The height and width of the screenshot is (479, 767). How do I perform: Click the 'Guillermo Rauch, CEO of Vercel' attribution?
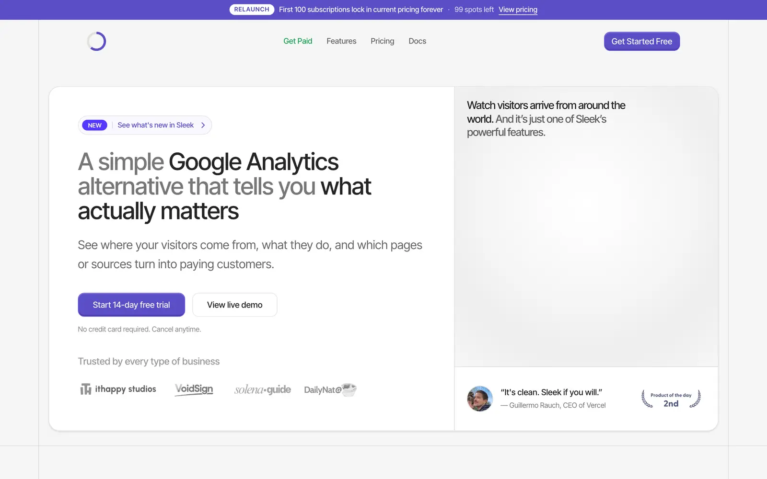pyautogui.click(x=553, y=405)
